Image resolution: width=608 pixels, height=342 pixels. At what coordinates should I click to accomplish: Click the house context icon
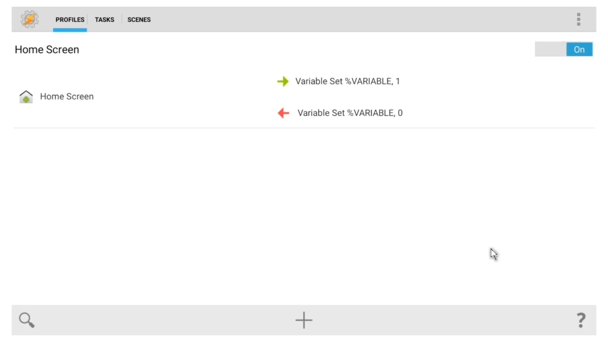[x=26, y=97]
